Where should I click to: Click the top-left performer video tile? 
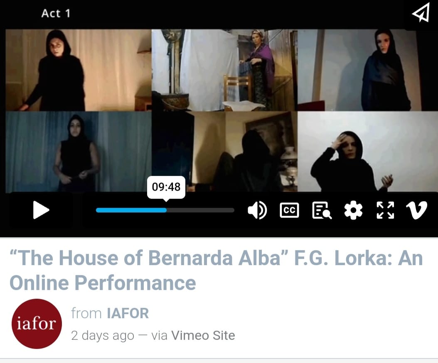coord(79,70)
